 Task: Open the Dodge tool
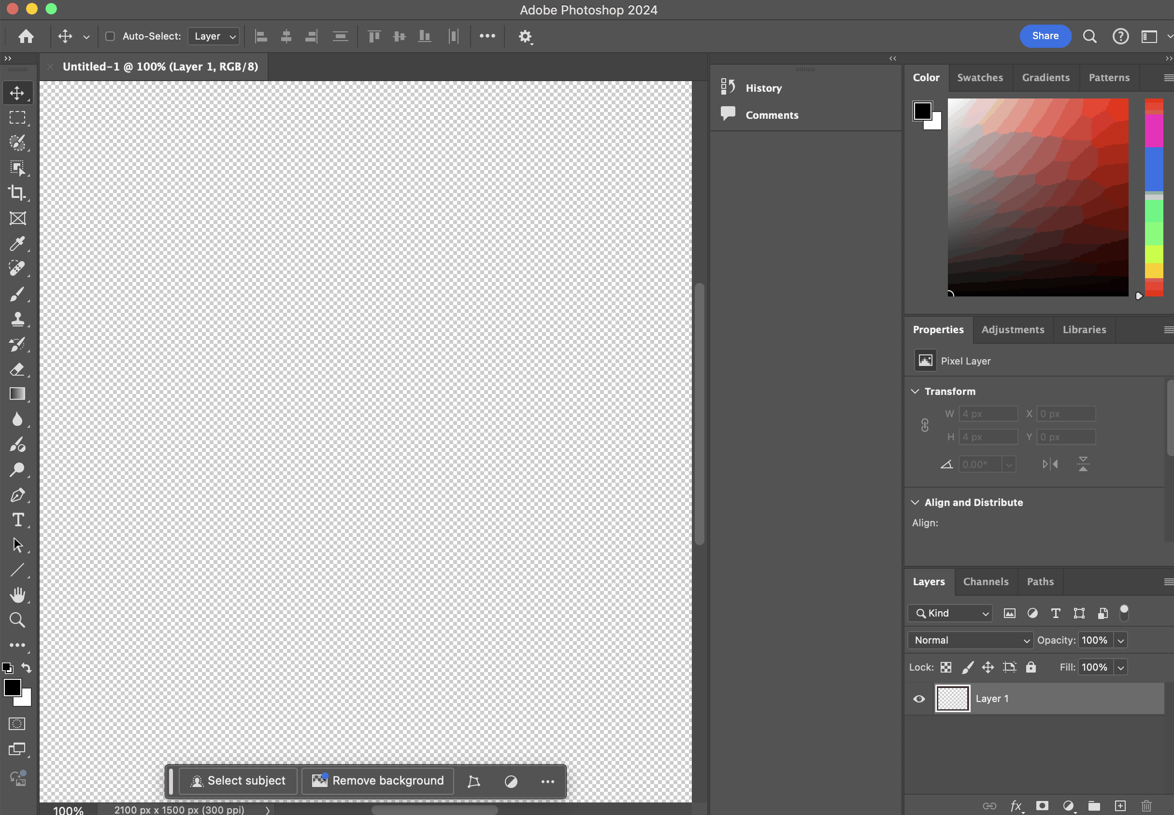pos(17,470)
